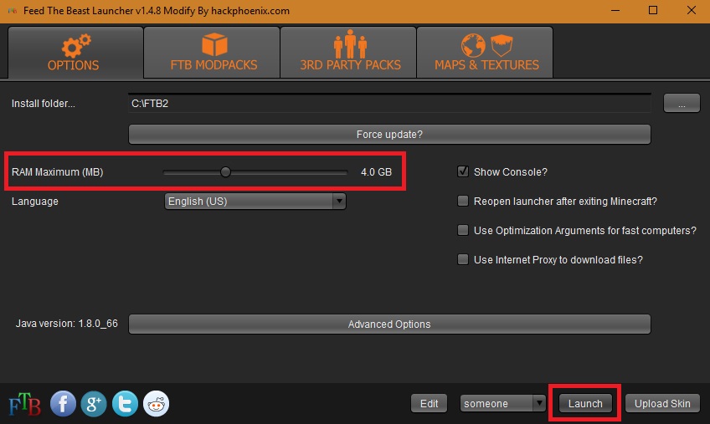
Task: Close the launcher window
Action: 691,10
